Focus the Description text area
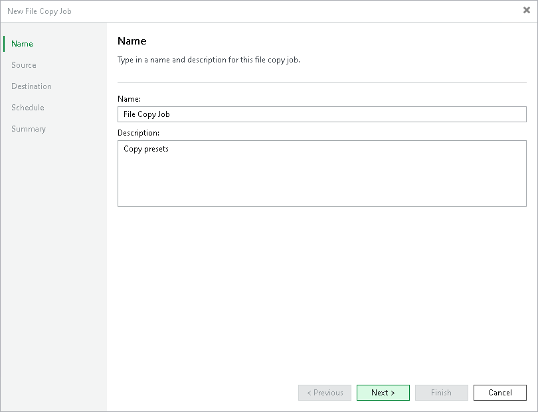 coord(322,173)
